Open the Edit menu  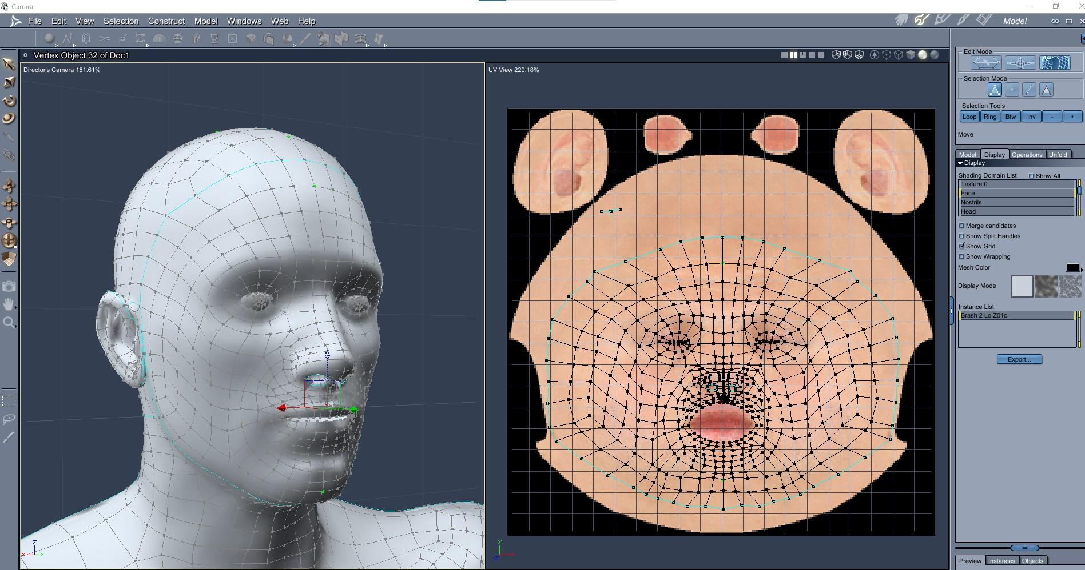click(x=59, y=21)
